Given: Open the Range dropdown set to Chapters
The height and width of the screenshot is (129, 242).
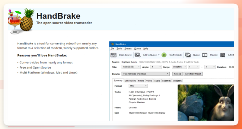Looking at the screenshot, I should coord(179,67).
